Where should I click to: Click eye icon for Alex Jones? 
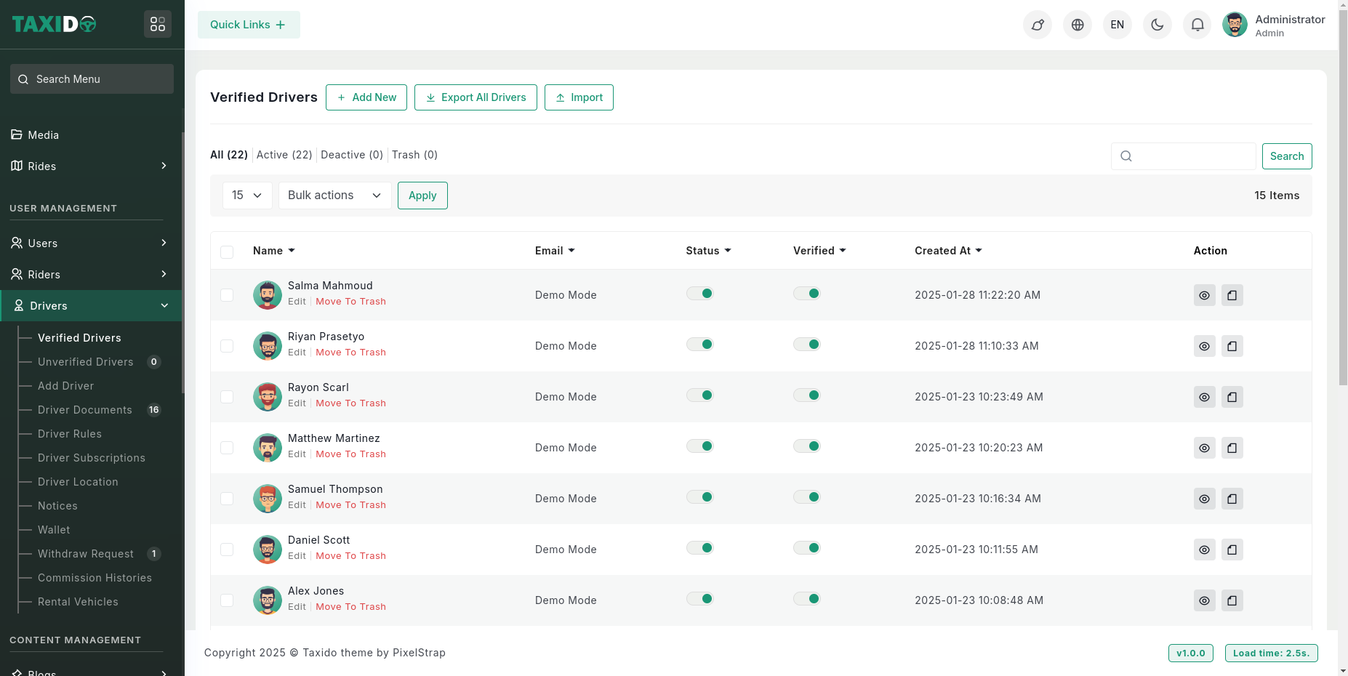click(1204, 600)
